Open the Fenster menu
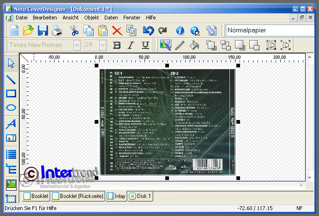 132,18
